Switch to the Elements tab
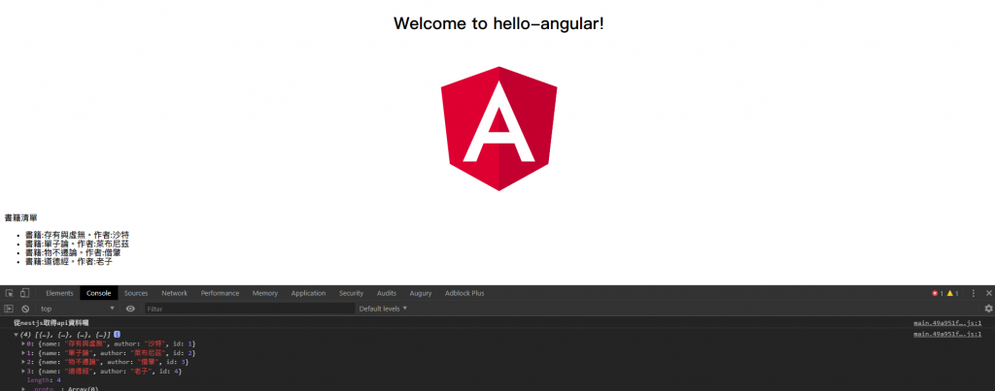This screenshot has width=995, height=391. click(59, 293)
